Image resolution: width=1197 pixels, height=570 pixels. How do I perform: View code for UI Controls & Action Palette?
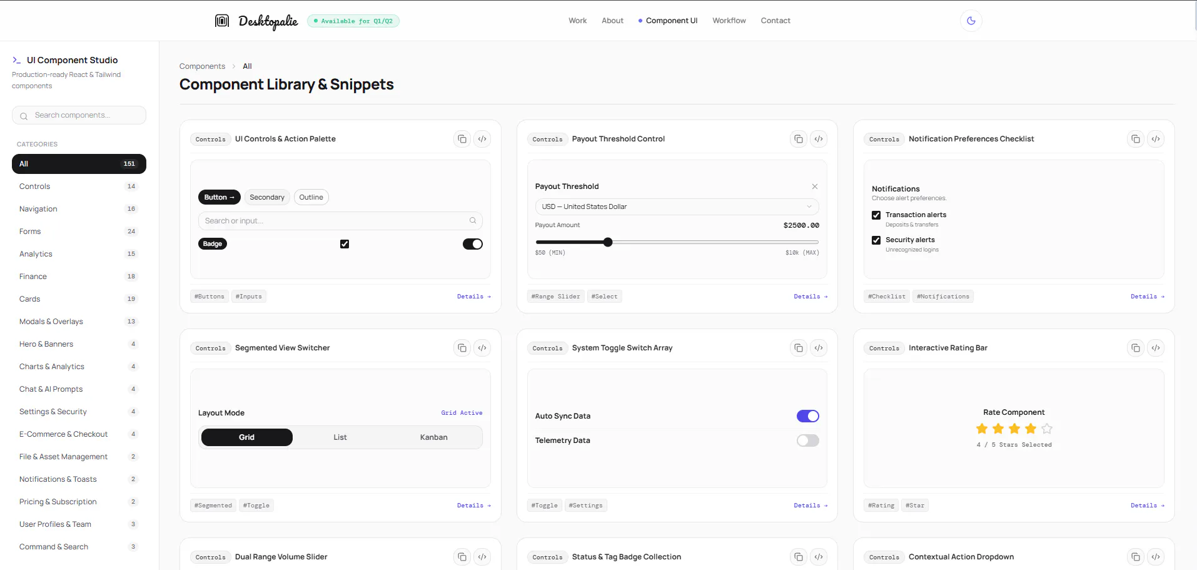click(x=482, y=139)
